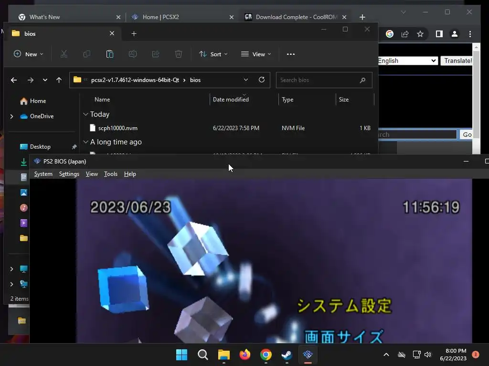The width and height of the screenshot is (489, 366).
Task: Sort by the Name column header
Action: point(102,100)
